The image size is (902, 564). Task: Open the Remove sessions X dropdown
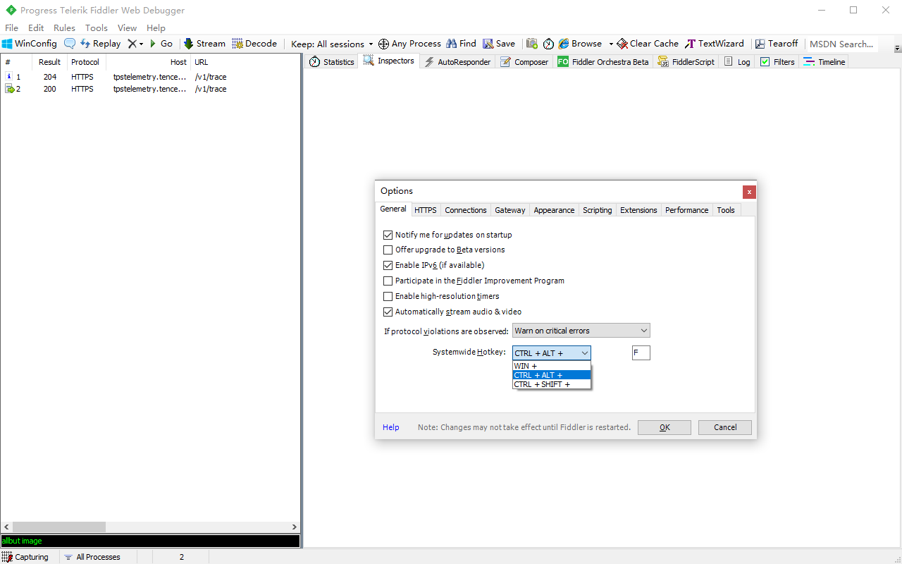click(135, 44)
